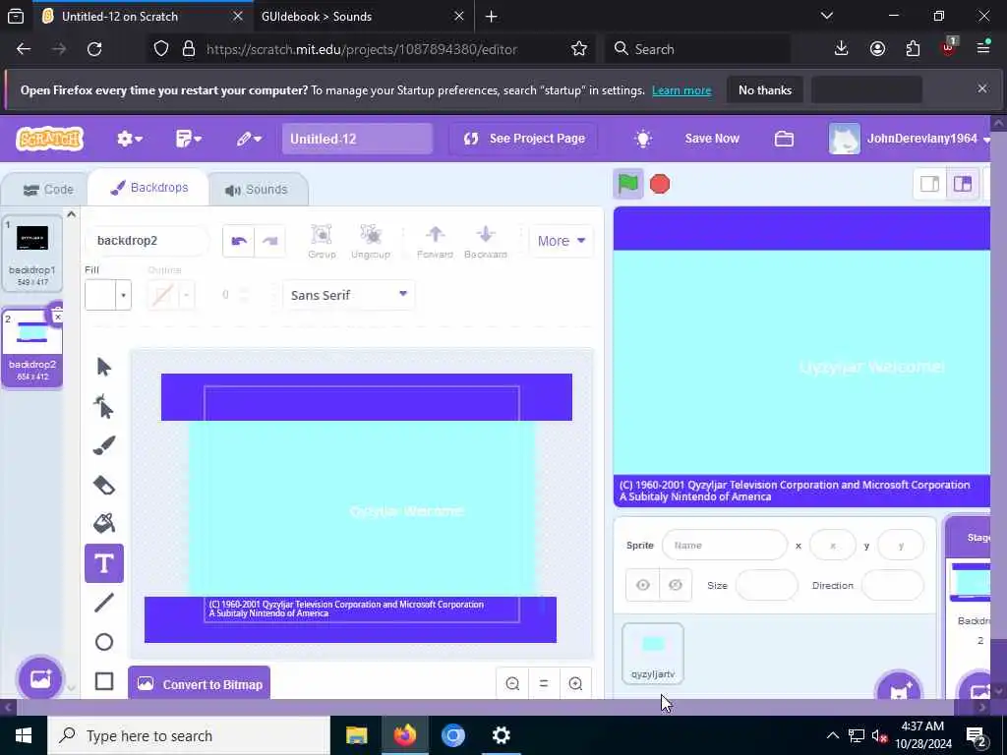The image size is (1007, 755).
Task: Open Firefox downloads icon
Action: coord(841,49)
